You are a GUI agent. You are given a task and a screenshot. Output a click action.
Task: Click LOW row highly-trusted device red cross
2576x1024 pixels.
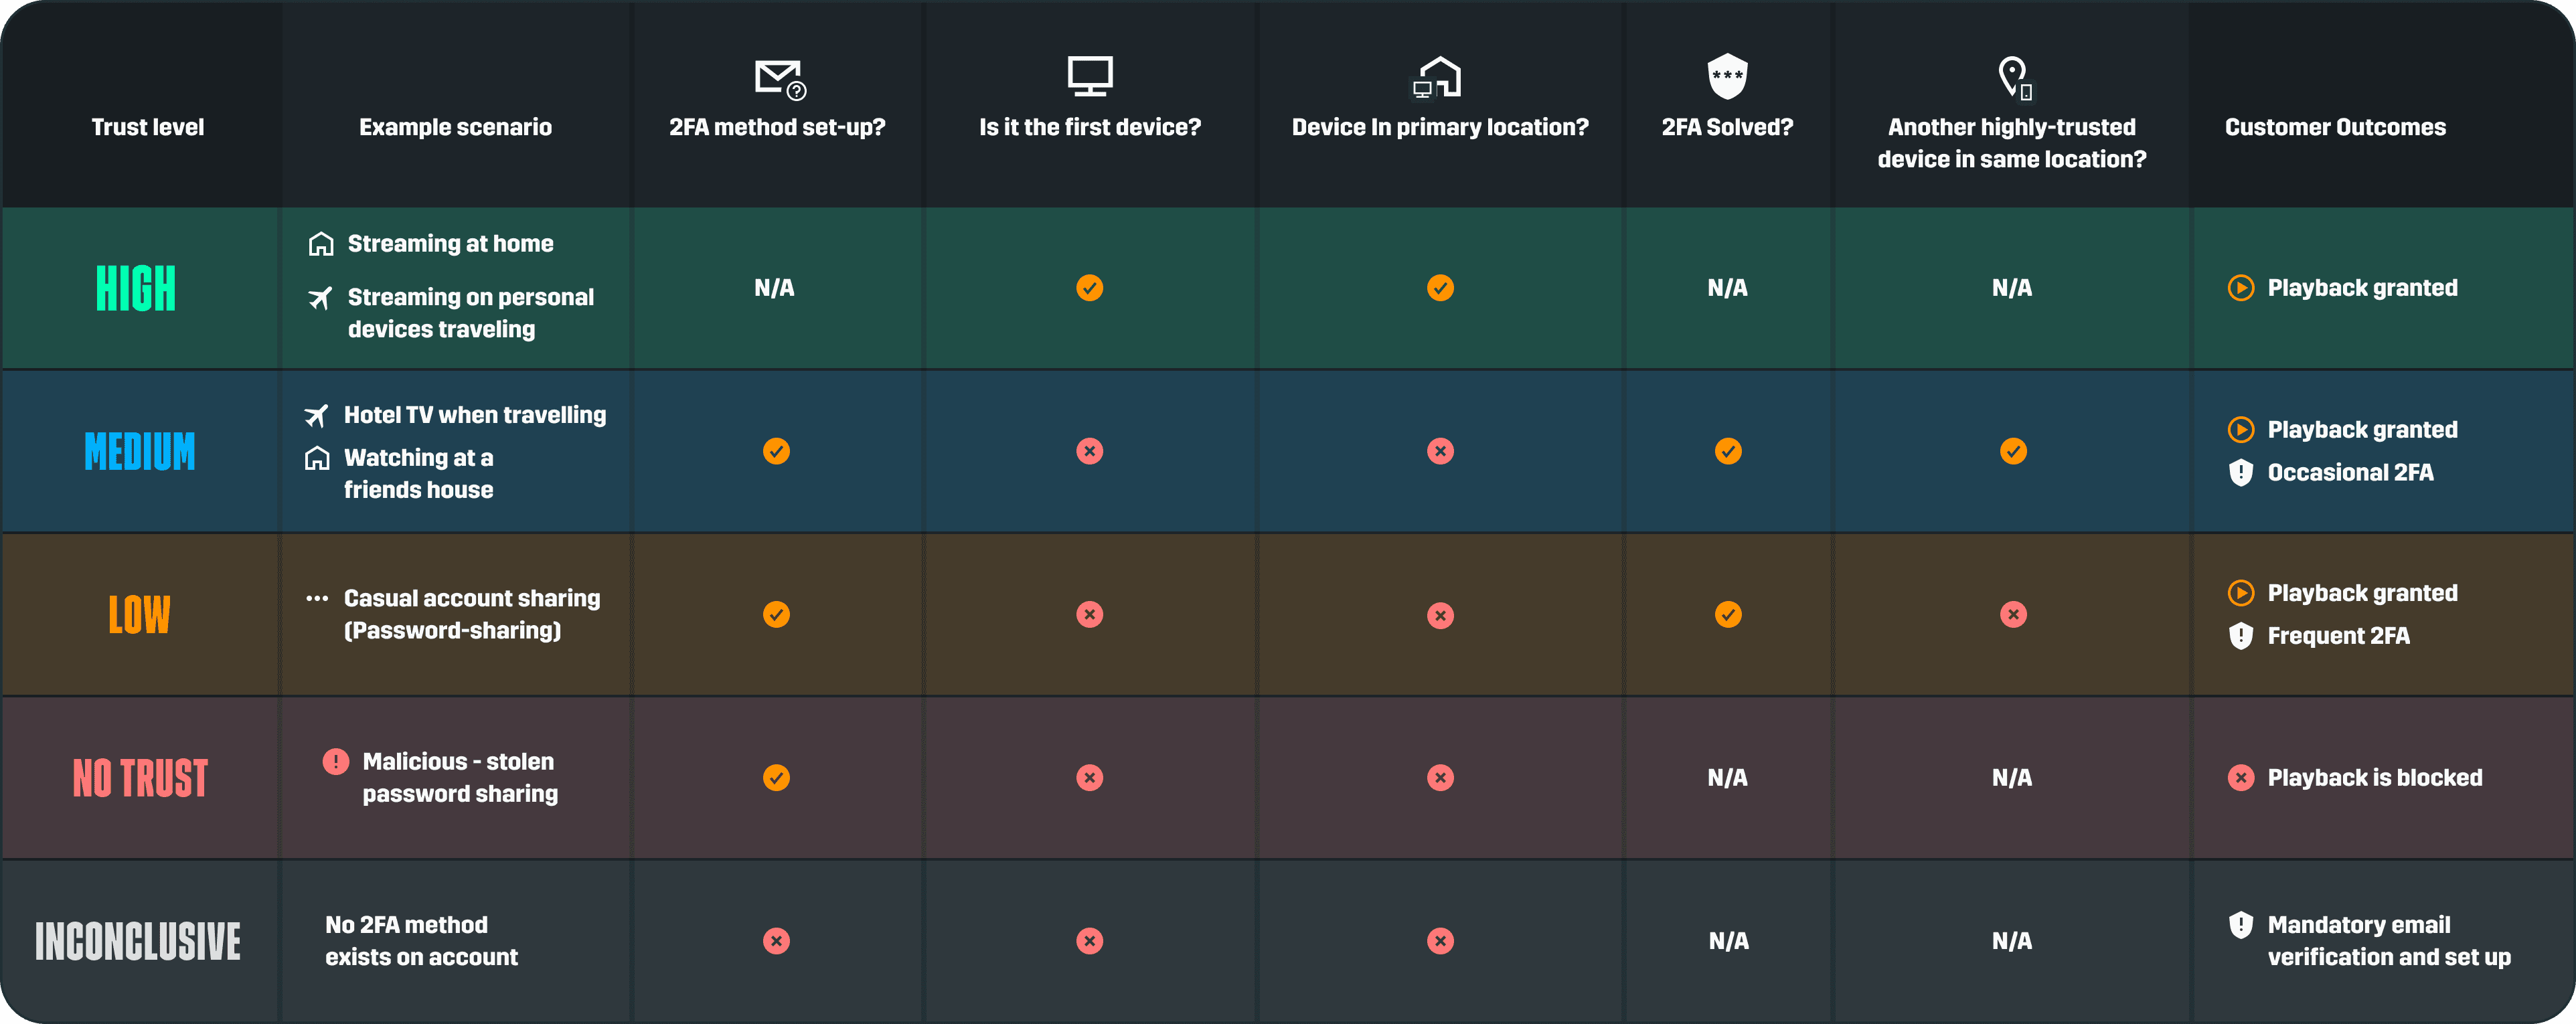pyautogui.click(x=2013, y=614)
